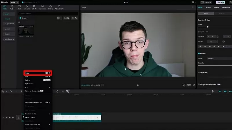Select Extract audio in context menu
The width and height of the screenshot is (232, 130).
(x=30, y=117)
